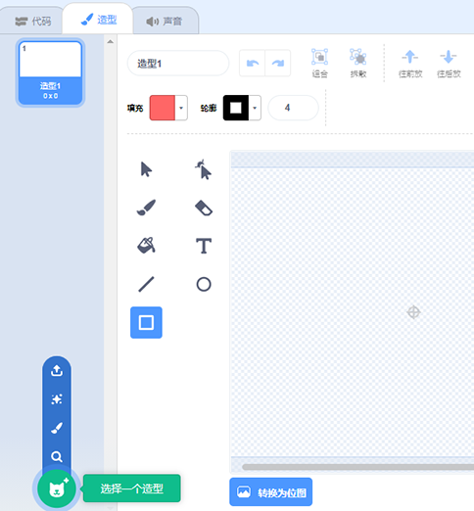Select the 造型1 costume thumbnail

tap(50, 72)
